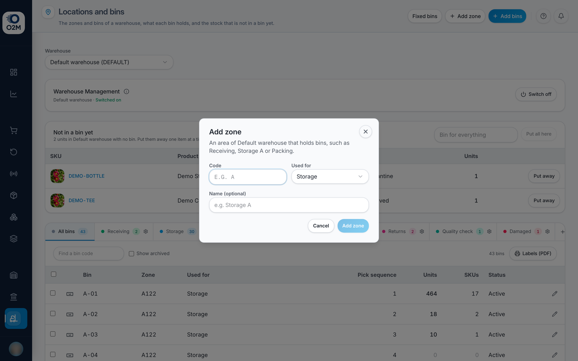This screenshot has height=361, width=578.
Task: Click Cancel in Add zone dialog
Action: pos(321,226)
